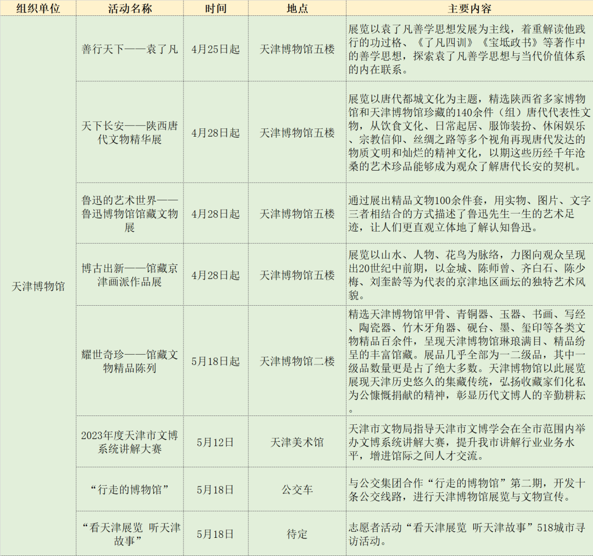Select the 天津博物馆二楼 location cell
This screenshot has height=556, width=593.
(x=297, y=361)
